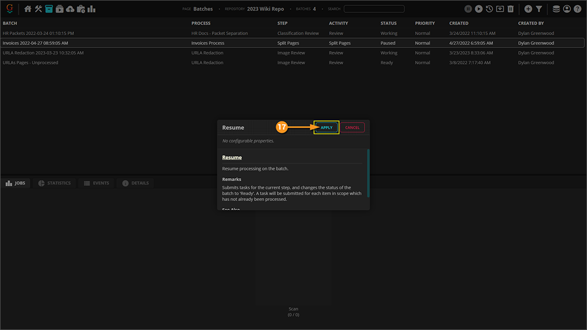The width and height of the screenshot is (587, 330).
Task: Click the trash delete batch icon
Action: click(x=511, y=9)
